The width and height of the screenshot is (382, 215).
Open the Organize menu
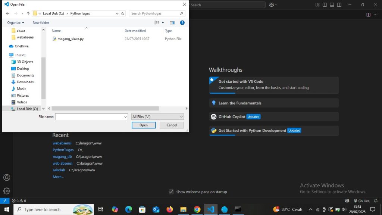[15, 22]
